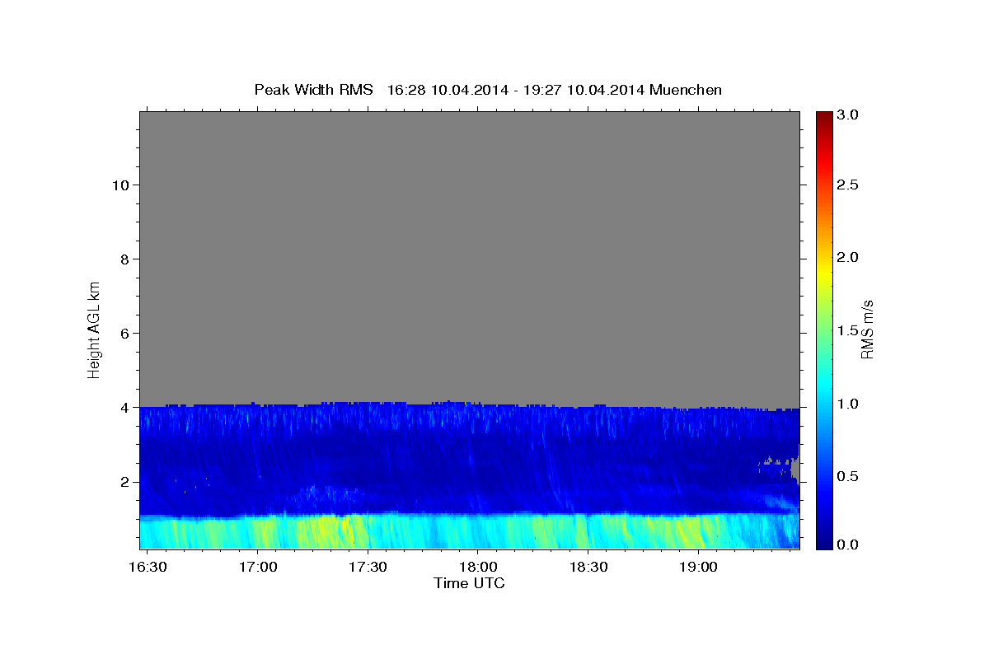Click the plot title 'Peak Width RMS'
Image resolution: width=989 pixels, height=659 pixels.
[x=313, y=90]
